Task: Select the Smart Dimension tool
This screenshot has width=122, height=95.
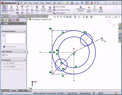Action: tap(11, 9)
